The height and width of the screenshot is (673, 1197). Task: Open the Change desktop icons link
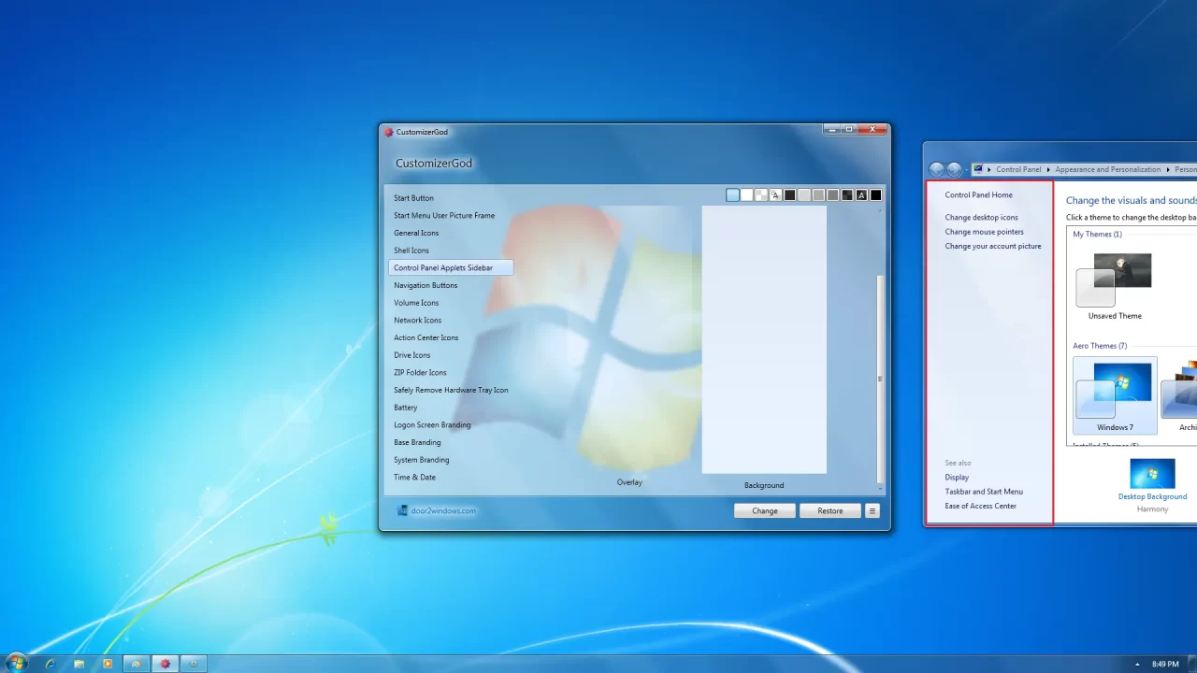click(x=982, y=217)
